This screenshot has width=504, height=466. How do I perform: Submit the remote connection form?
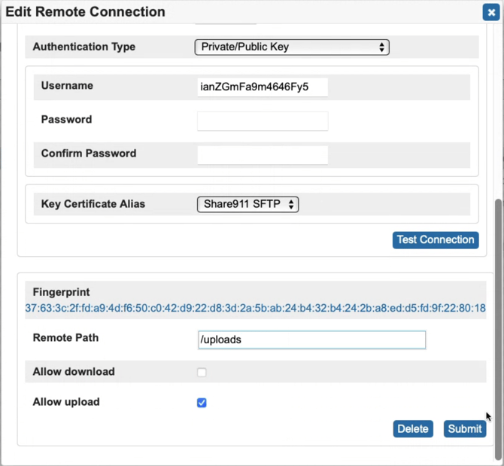tap(464, 428)
